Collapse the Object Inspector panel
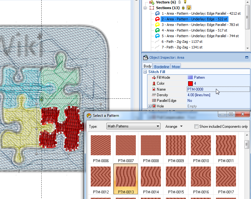251x199 pixels. point(247,57)
